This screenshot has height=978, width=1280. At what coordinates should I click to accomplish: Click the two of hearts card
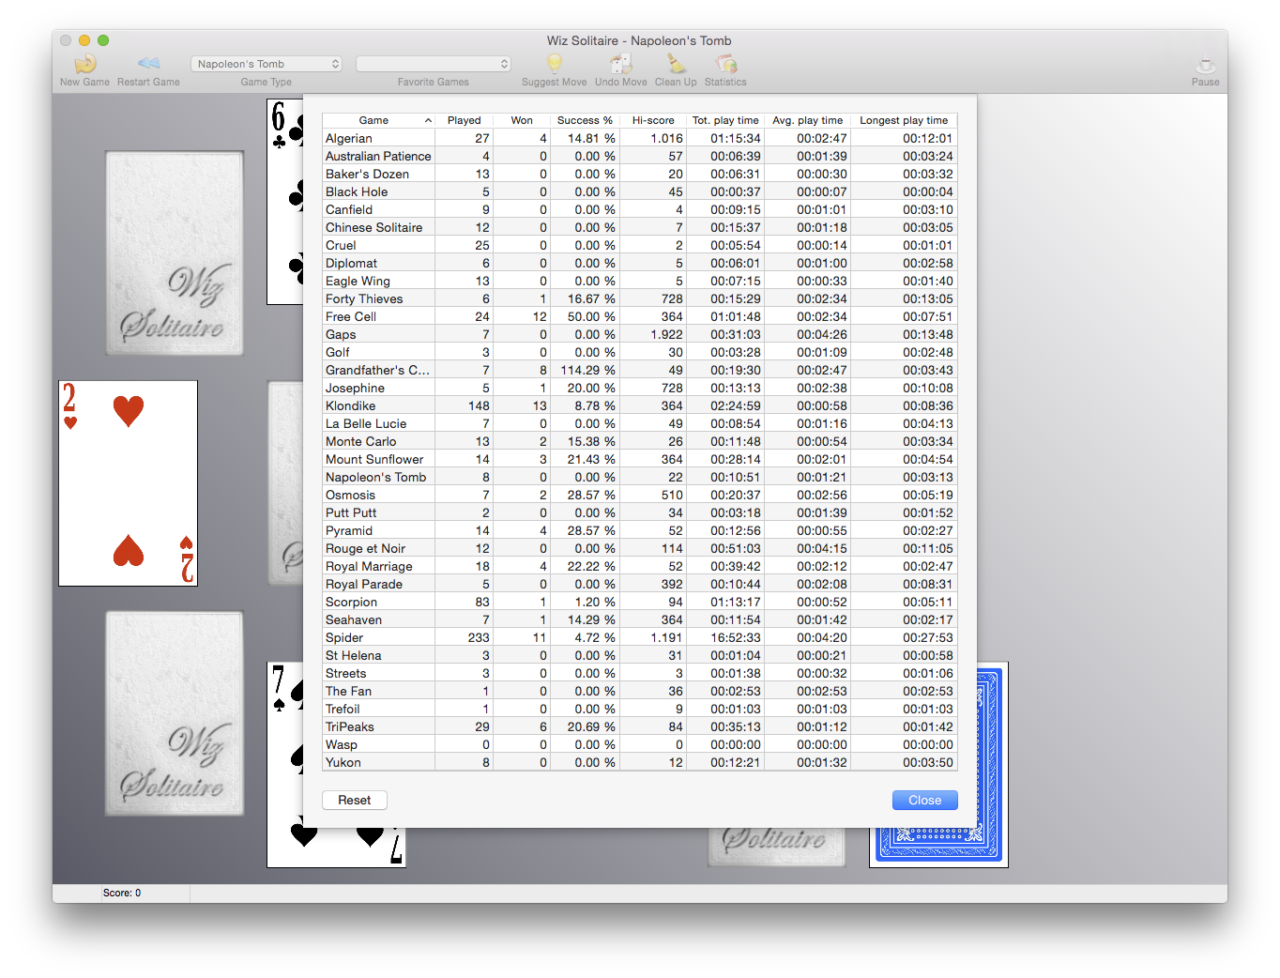pyautogui.click(x=128, y=482)
